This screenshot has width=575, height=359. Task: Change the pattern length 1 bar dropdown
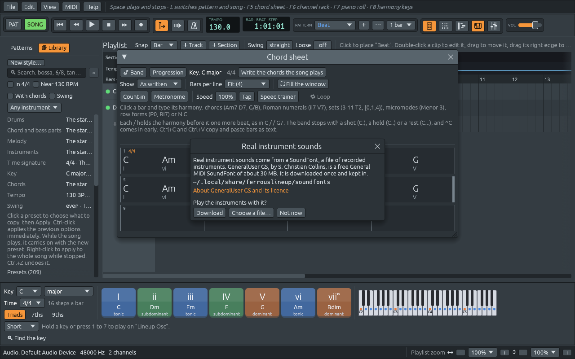coord(401,25)
